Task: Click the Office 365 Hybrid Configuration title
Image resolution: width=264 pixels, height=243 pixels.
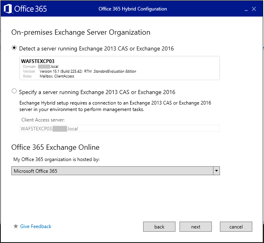Action: coord(133,9)
